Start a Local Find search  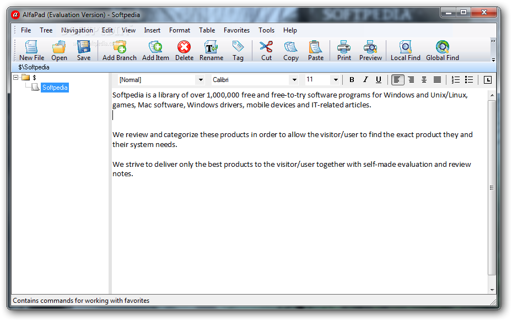(x=405, y=51)
